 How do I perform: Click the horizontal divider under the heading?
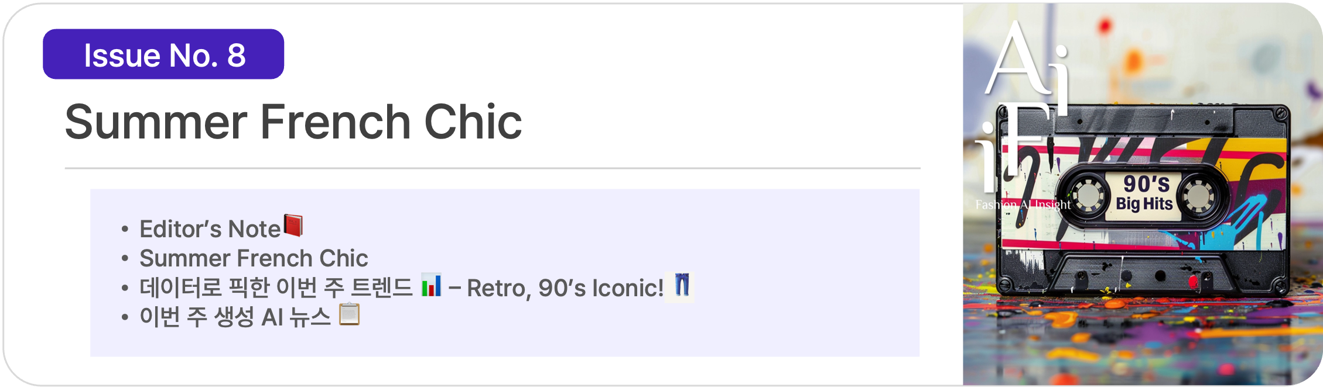coord(492,168)
